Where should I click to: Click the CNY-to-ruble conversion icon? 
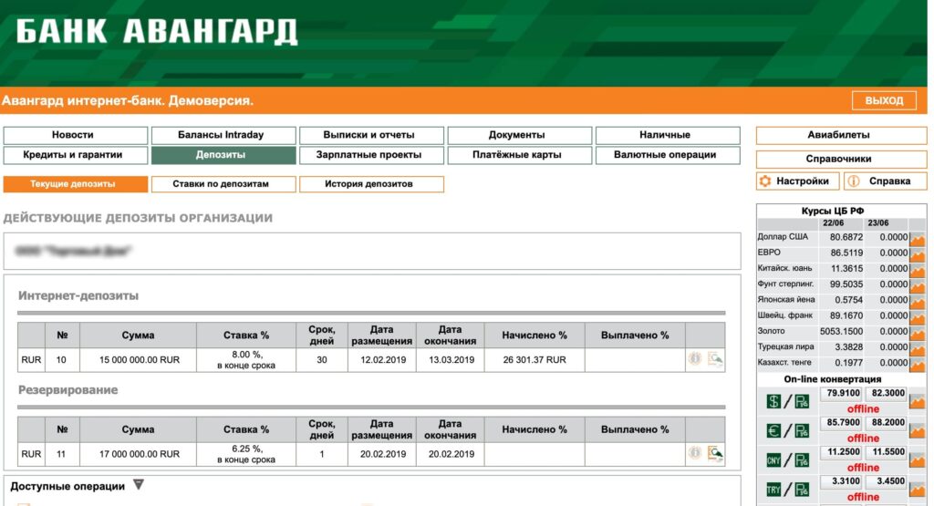787,460
